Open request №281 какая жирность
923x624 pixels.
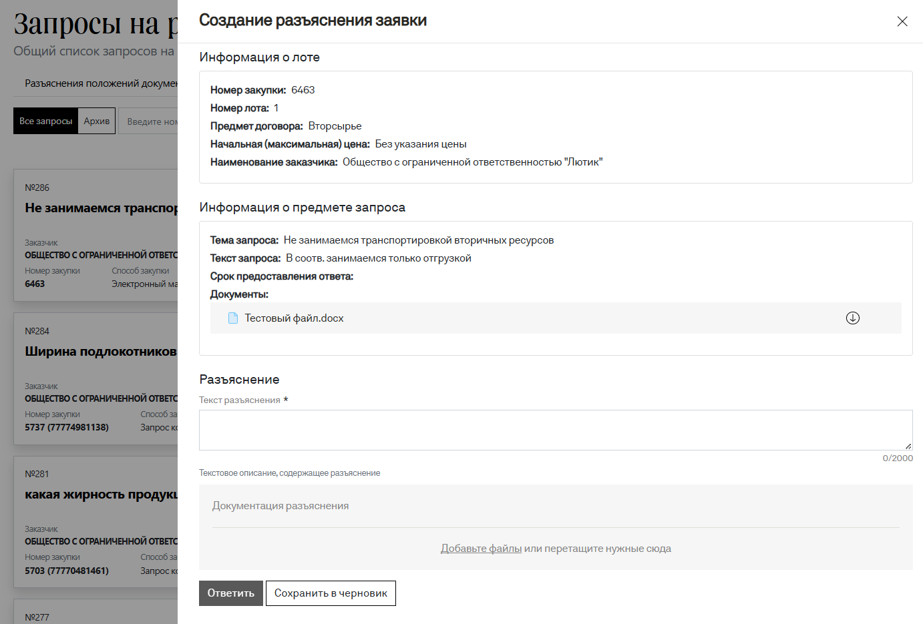tap(100, 495)
